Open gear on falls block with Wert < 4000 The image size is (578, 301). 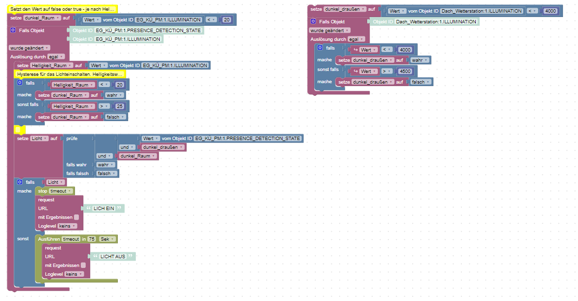[320, 48]
